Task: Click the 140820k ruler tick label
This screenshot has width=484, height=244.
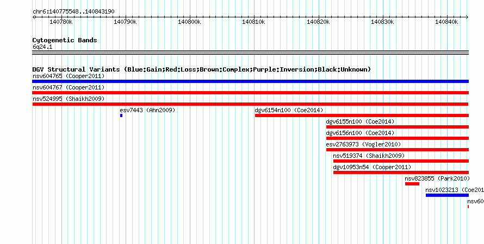Action: point(318,22)
